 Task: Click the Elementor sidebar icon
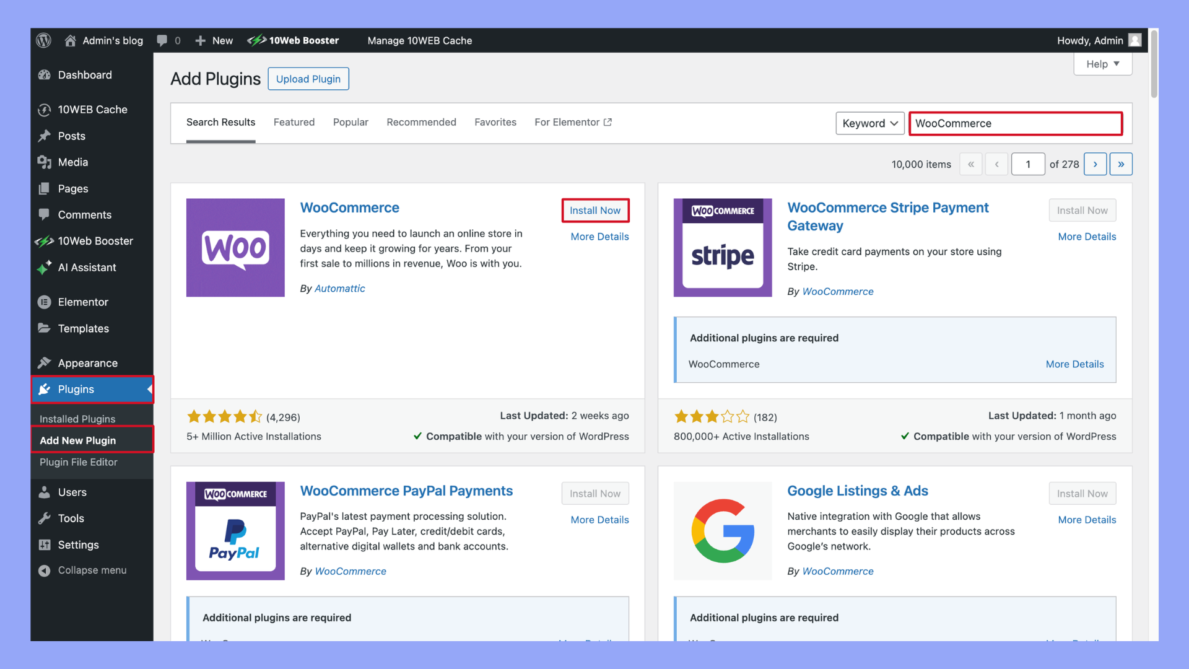(44, 302)
